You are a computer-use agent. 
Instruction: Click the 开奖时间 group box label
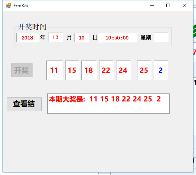(32, 27)
